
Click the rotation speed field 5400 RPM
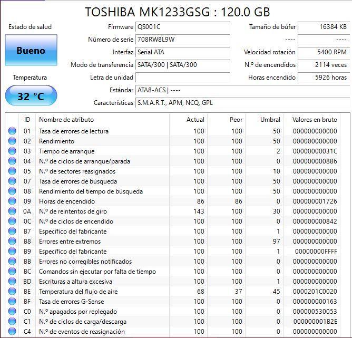324,52
